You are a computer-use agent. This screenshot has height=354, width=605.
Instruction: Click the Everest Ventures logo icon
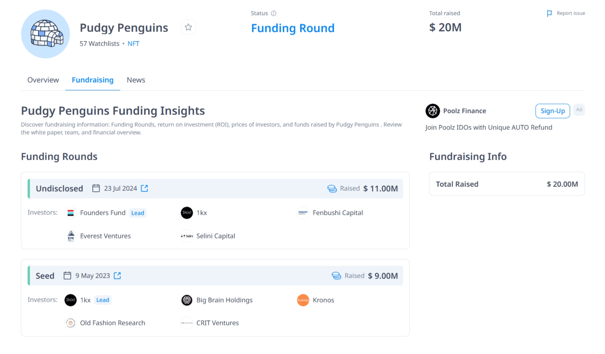point(71,236)
